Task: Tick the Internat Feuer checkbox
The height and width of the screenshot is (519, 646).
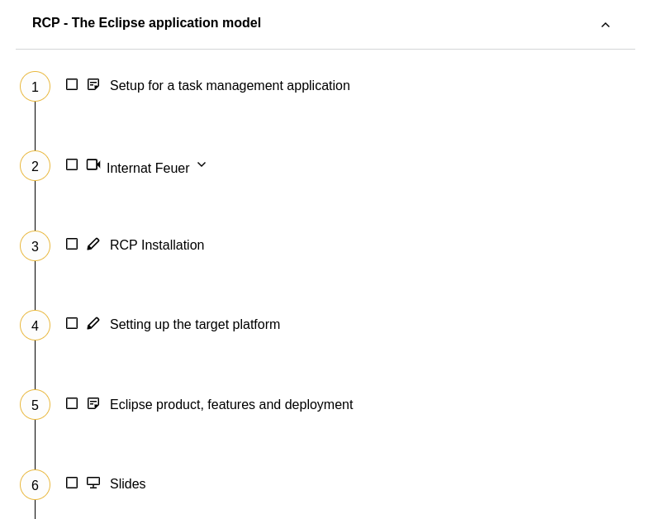Action: tap(72, 164)
